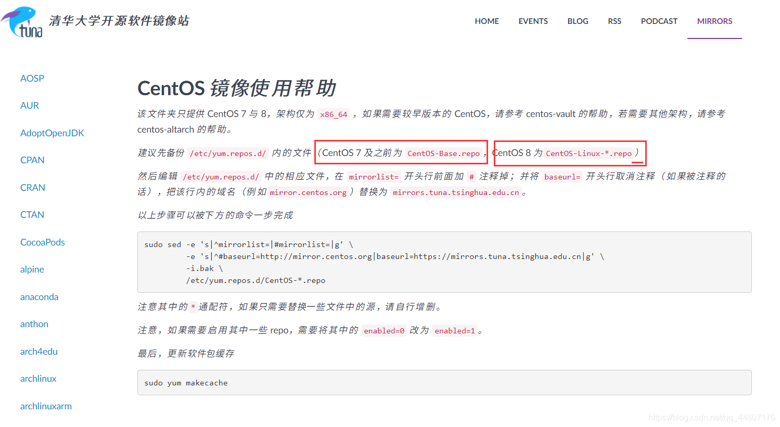Click the x86_64 inline code text

tap(334, 114)
